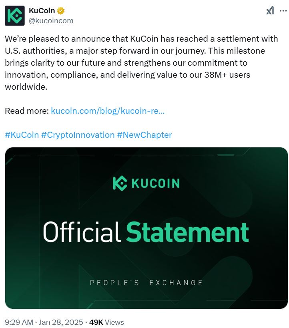
Task: Click the 'Read more:' label text
Action: [x=26, y=111]
